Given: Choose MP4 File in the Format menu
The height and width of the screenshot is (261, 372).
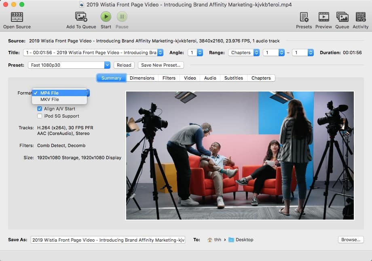Looking at the screenshot, I should 59,93.
